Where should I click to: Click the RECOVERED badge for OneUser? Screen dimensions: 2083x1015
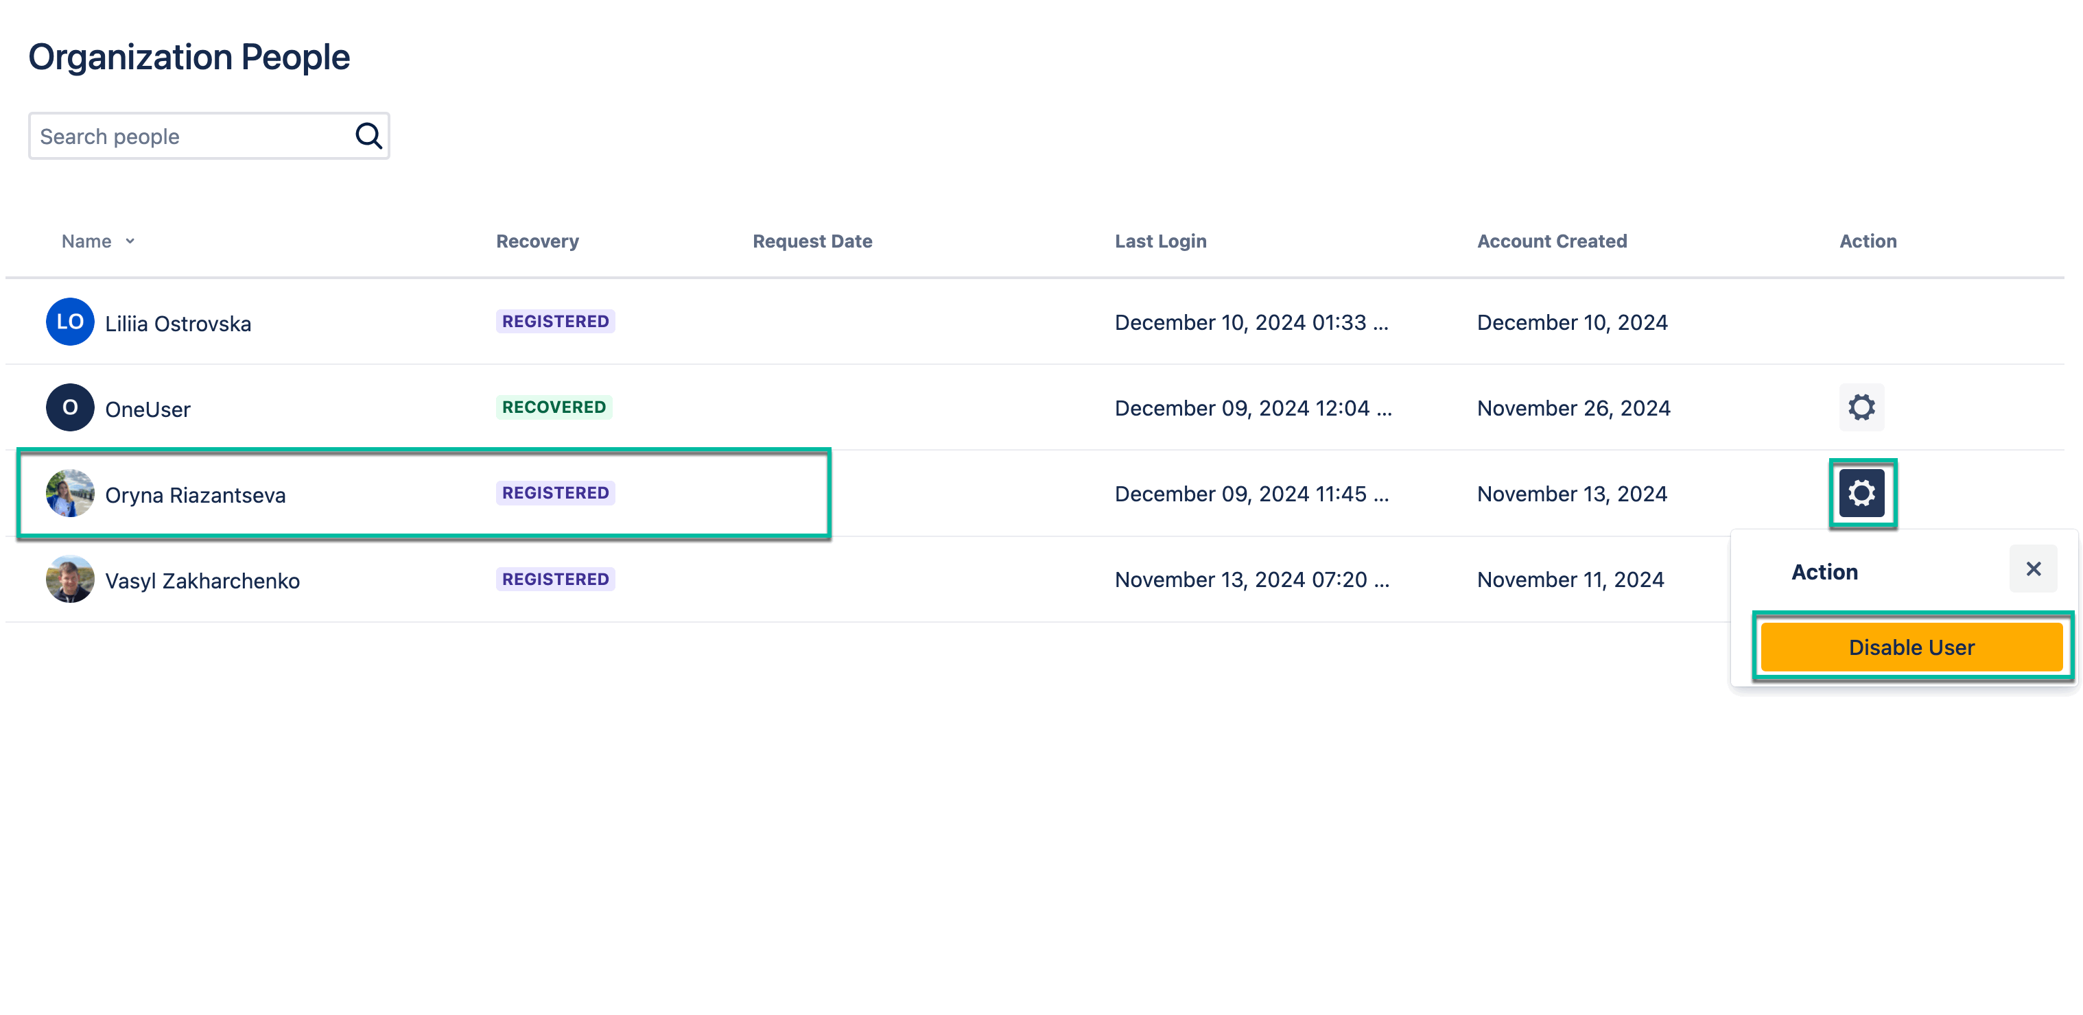[x=554, y=407]
